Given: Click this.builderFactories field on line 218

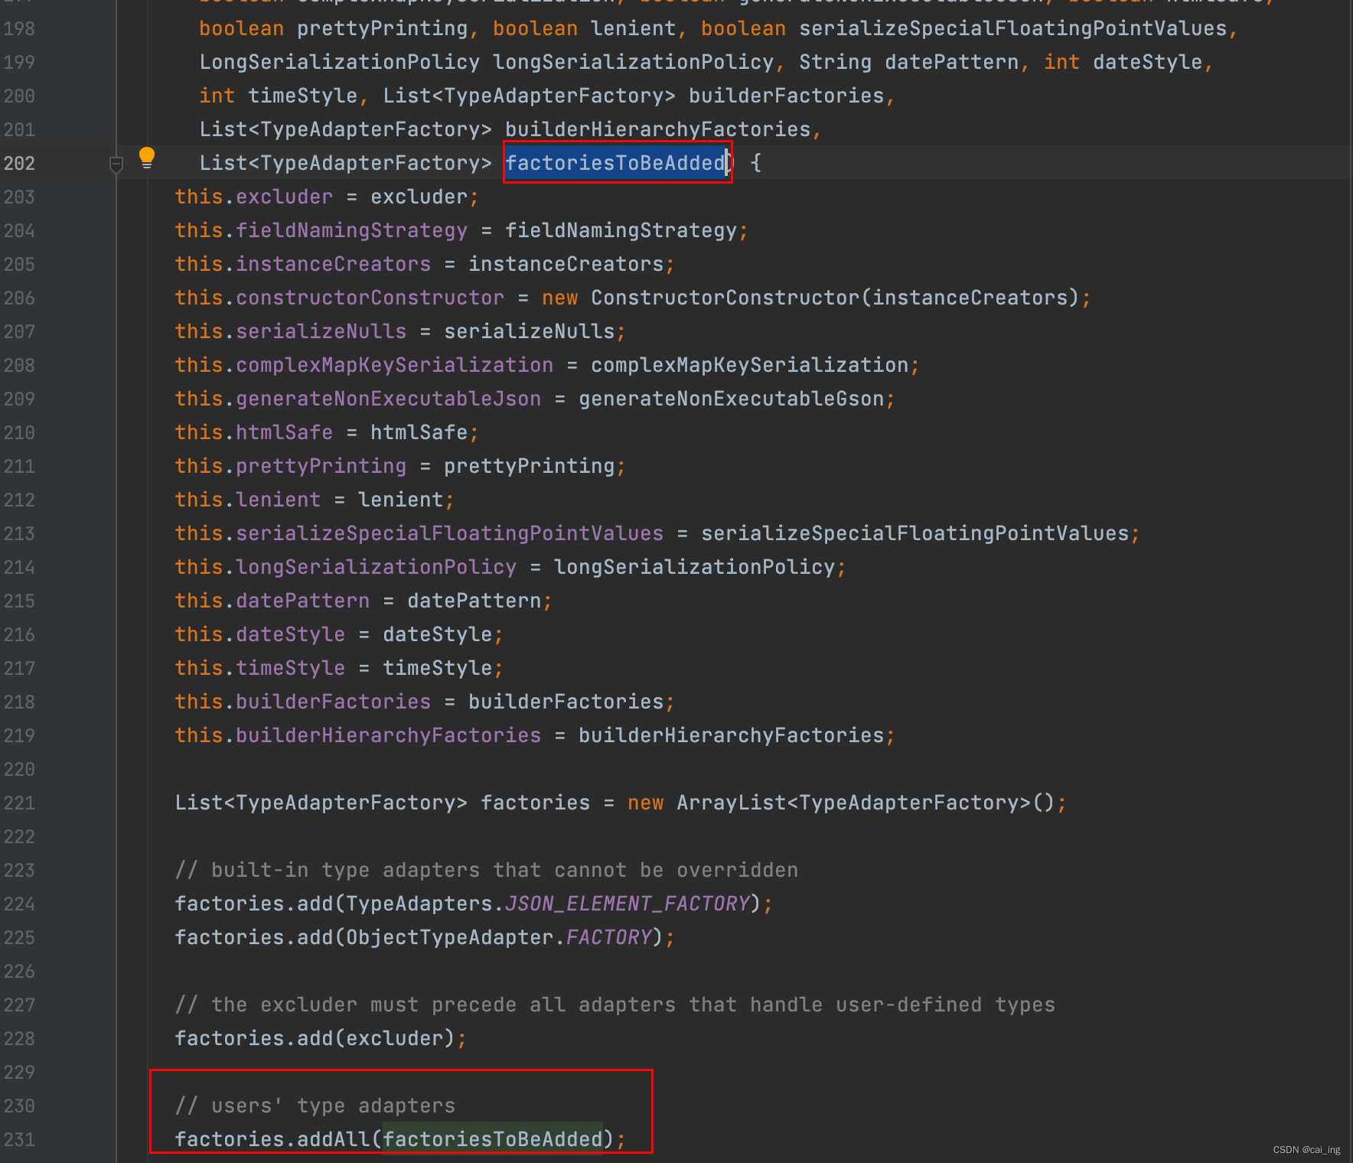Looking at the screenshot, I should click(303, 702).
